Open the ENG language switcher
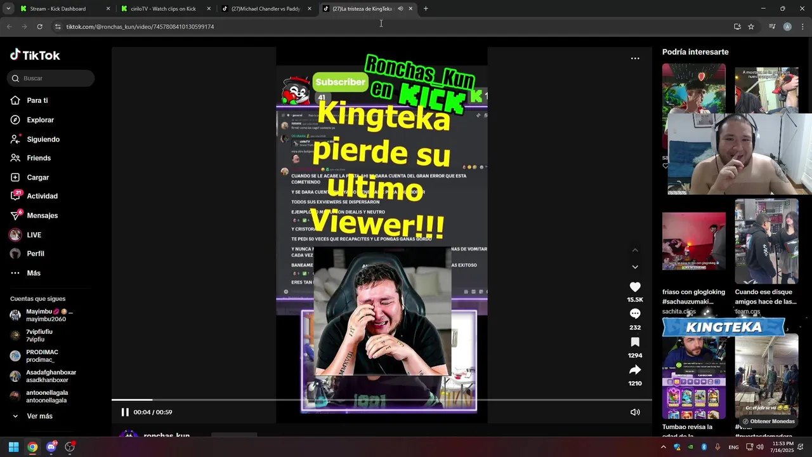 coord(733,447)
